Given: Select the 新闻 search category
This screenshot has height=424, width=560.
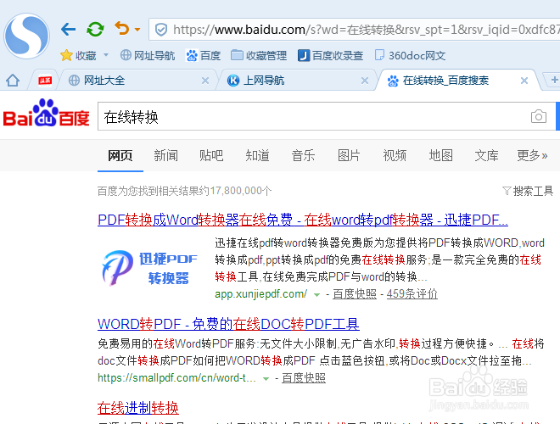Looking at the screenshot, I should point(165,155).
